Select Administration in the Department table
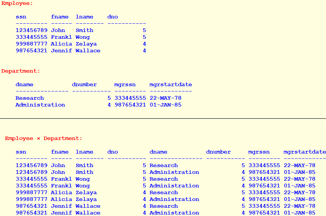326x216 pixels. click(40, 105)
